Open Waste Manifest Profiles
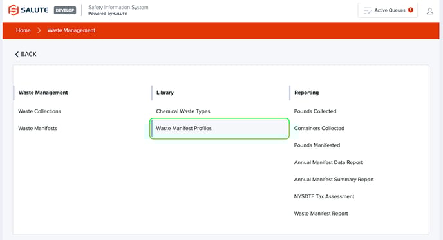The width and height of the screenshot is (443, 240). click(x=220, y=129)
